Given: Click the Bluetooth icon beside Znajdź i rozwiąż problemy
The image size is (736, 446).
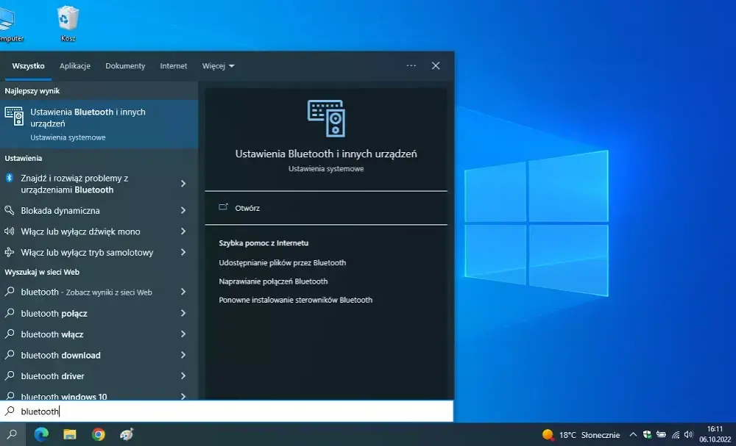Looking at the screenshot, I should coord(10,178).
